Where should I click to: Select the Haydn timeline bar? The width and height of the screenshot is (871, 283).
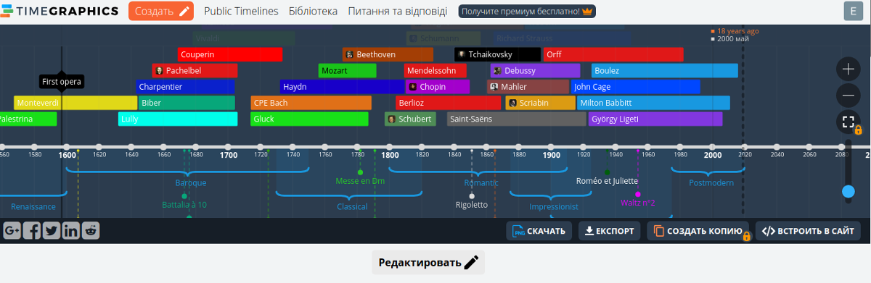pos(342,86)
